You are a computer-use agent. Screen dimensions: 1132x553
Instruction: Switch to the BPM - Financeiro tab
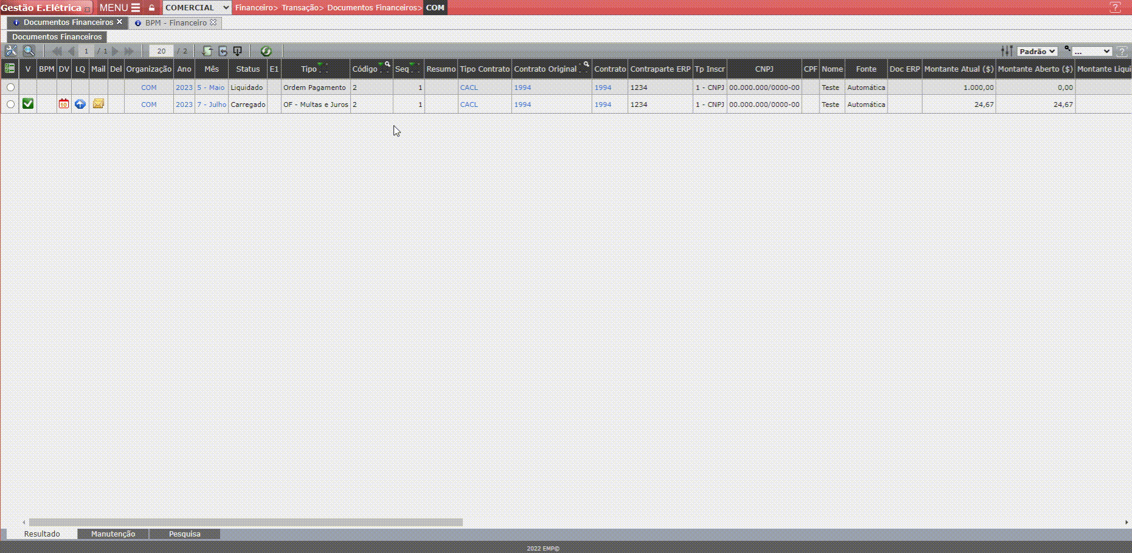click(175, 23)
